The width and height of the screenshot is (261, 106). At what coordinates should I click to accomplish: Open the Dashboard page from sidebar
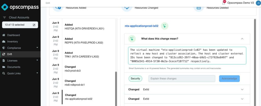(x=13, y=35)
